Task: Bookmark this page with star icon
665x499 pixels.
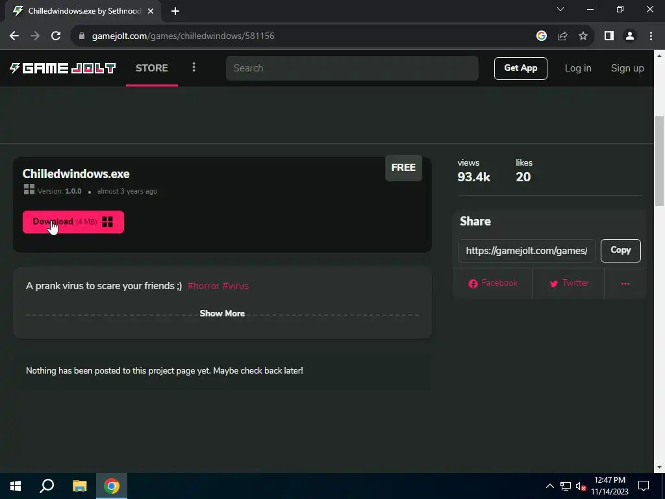Action: tap(583, 36)
